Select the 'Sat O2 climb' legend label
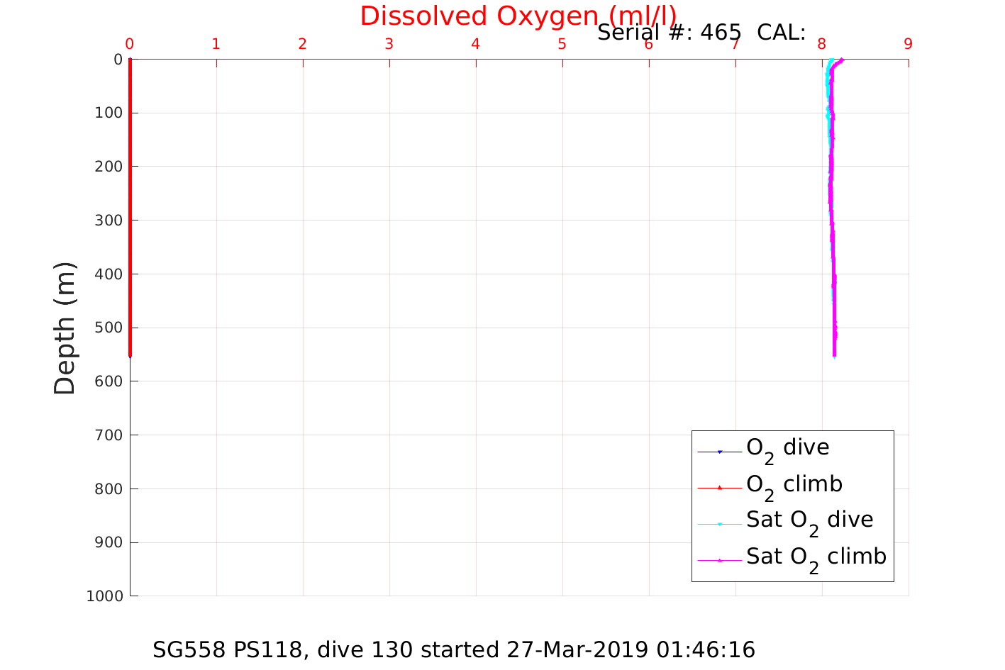 816,557
